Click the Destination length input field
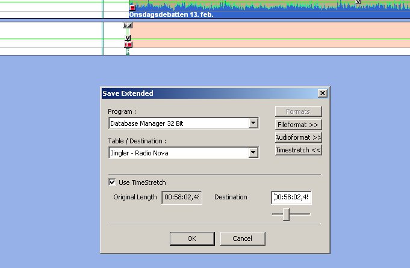 click(291, 198)
